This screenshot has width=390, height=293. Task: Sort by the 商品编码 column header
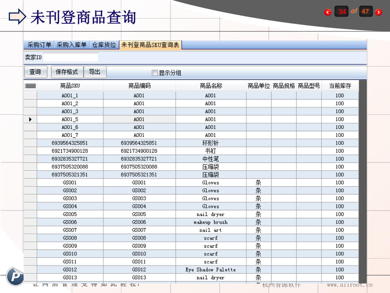(139, 86)
